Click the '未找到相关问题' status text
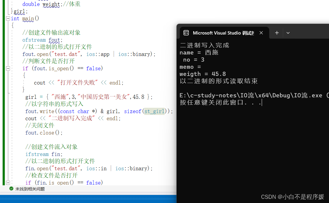Screen dimensions: 329x203 [30, 189]
